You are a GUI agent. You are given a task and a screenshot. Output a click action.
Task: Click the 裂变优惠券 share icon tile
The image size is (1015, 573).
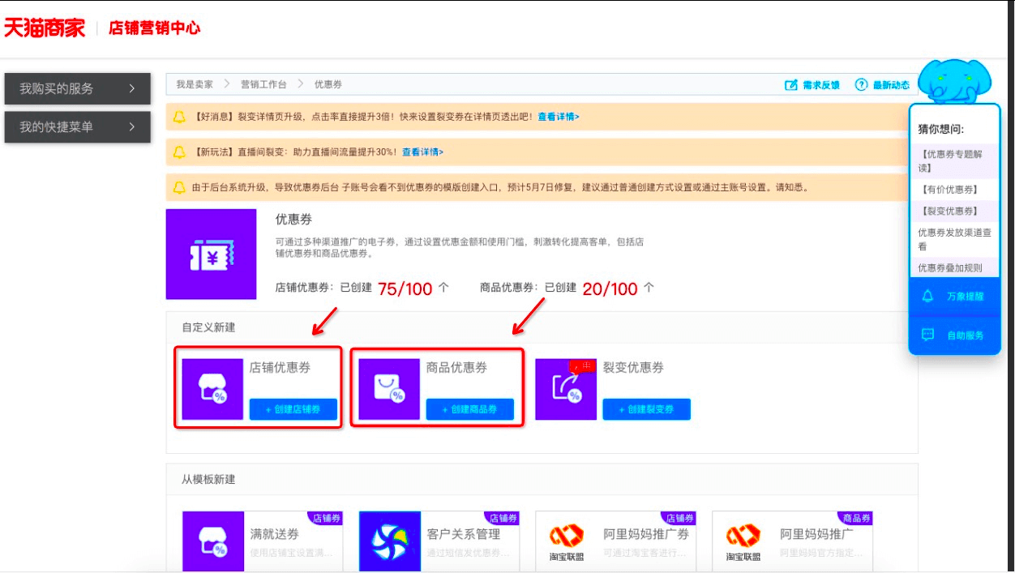[x=566, y=389]
